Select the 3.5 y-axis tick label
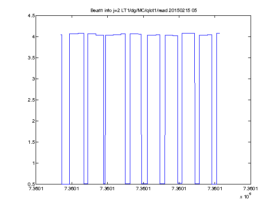Viewport: 277px width, 207px height. click(31, 57)
